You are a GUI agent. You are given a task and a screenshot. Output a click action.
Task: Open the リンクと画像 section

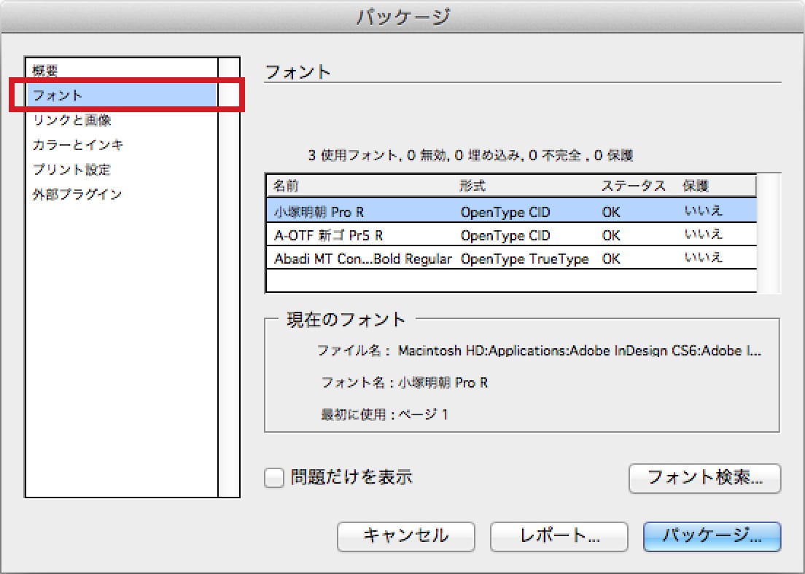coord(71,120)
